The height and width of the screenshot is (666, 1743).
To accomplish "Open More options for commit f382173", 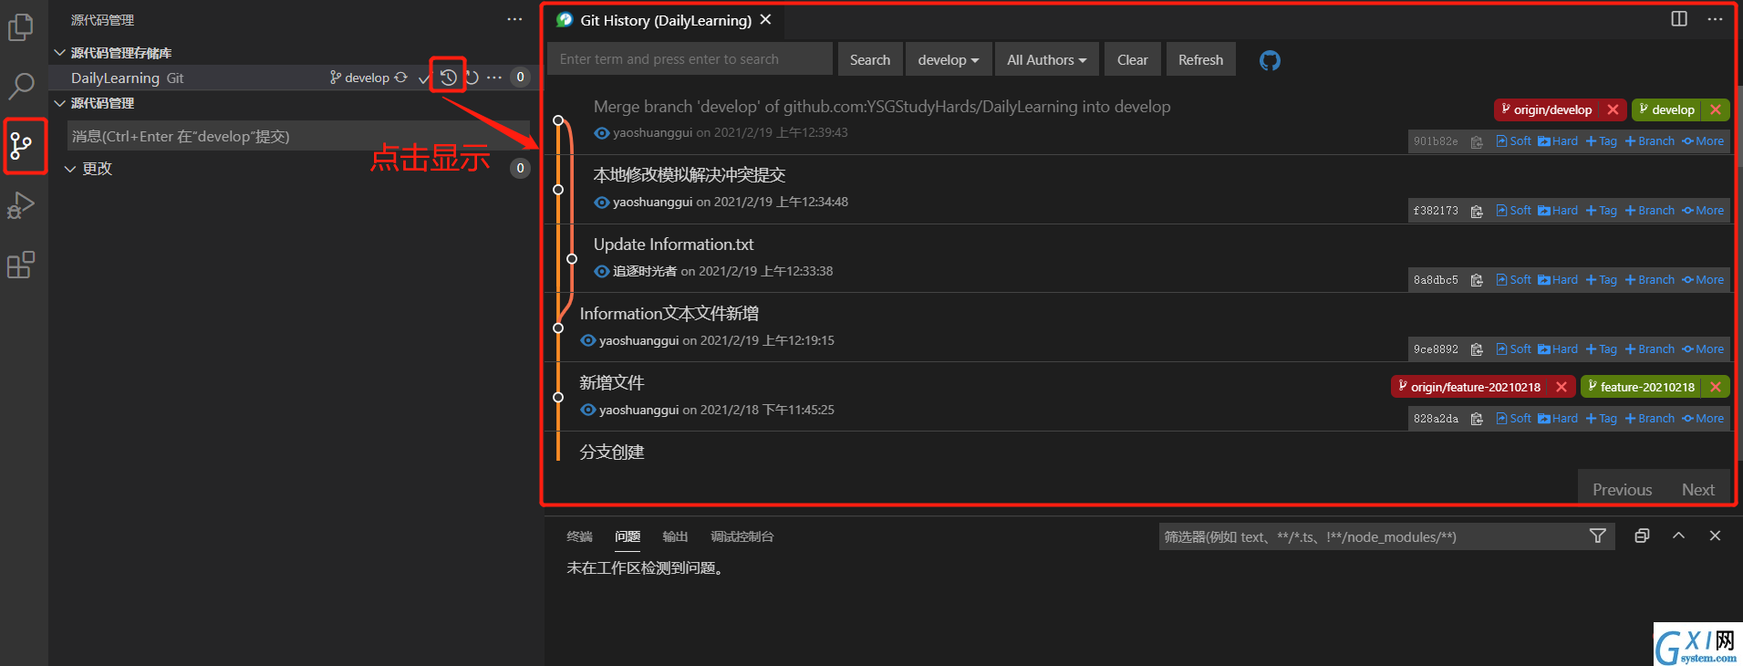I will (x=1703, y=211).
